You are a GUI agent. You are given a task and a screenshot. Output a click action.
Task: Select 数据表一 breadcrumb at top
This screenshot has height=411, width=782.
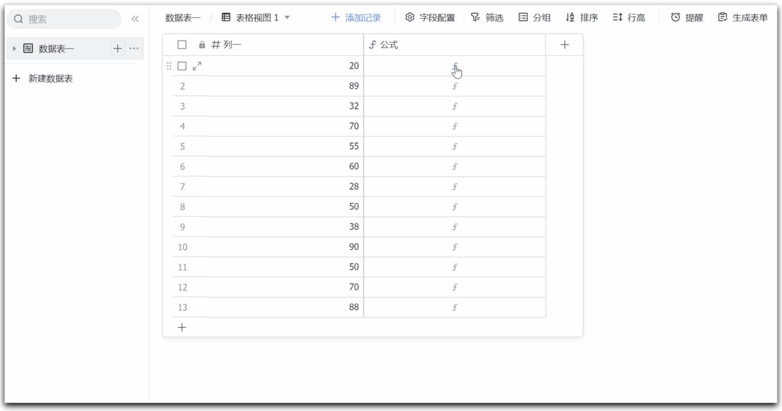click(x=182, y=17)
